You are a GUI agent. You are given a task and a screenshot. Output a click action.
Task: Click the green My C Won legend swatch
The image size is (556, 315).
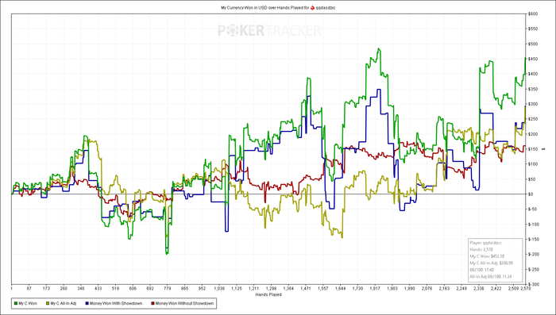15,303
